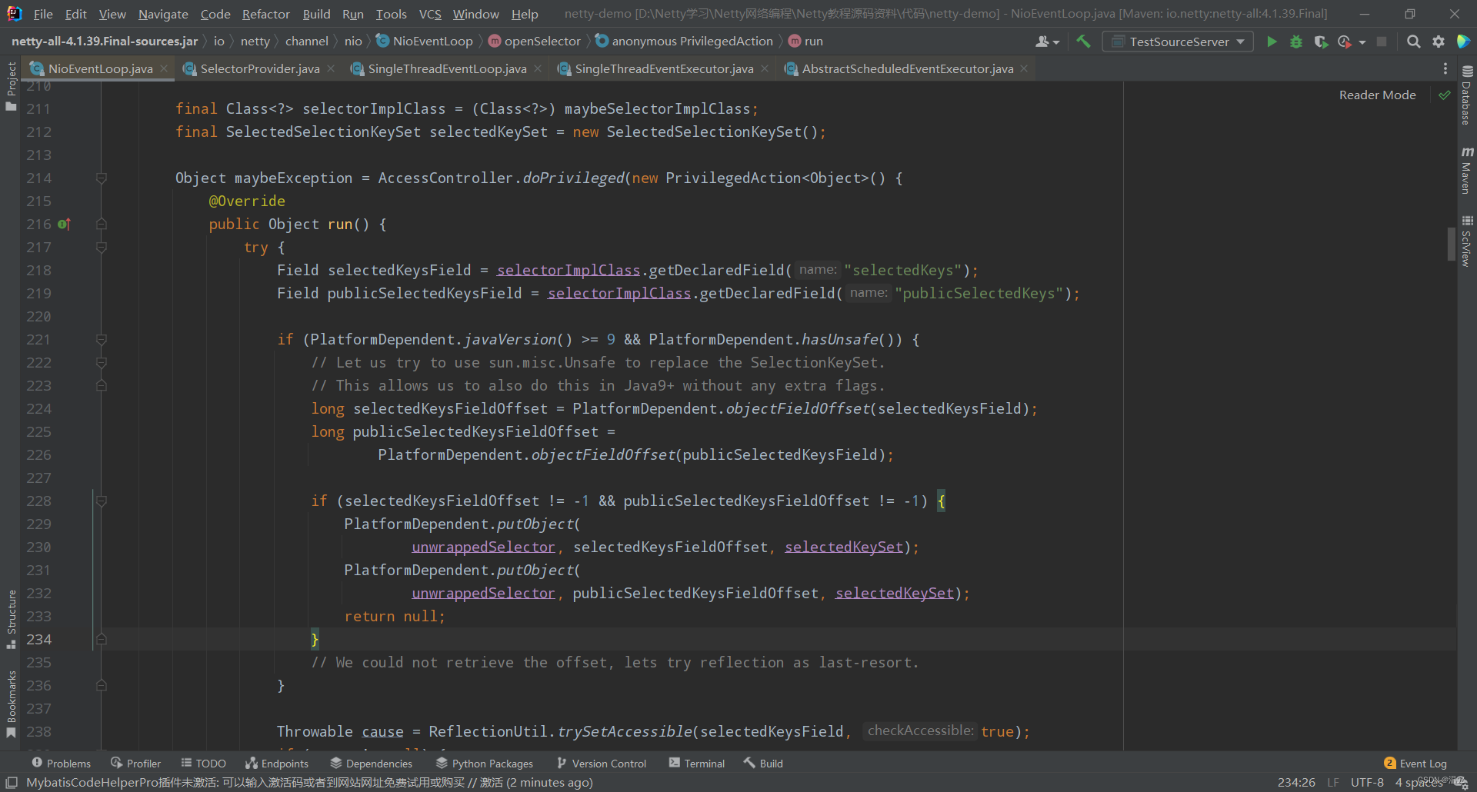Close the SingleThreadEventLoop.java tab
1477x792 pixels.
(x=538, y=68)
